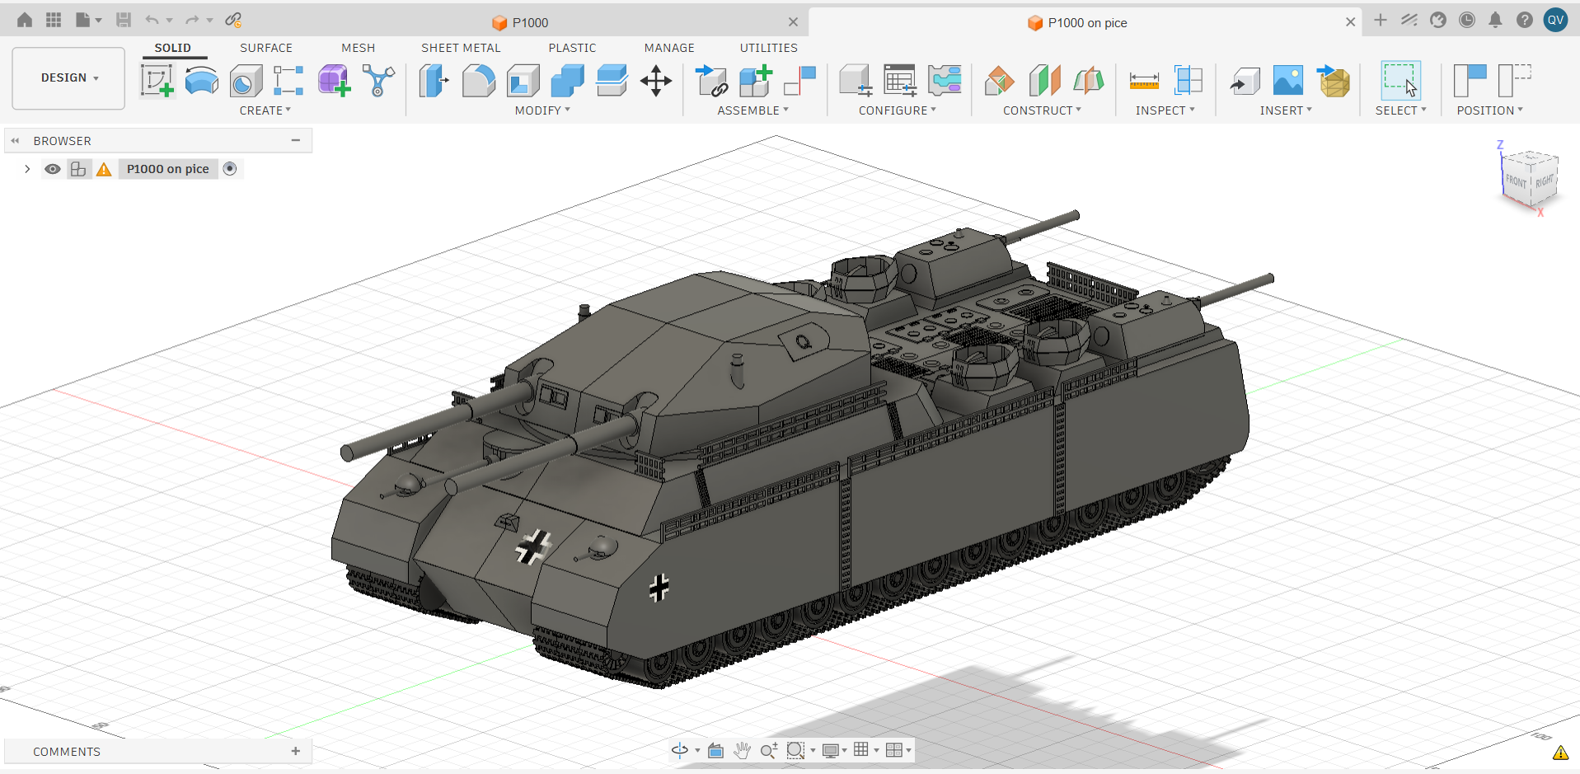Click the Measure tool icon
This screenshot has width=1580, height=774.
[1144, 81]
